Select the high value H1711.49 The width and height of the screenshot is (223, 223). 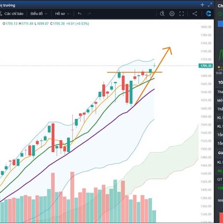[x=26, y=24]
